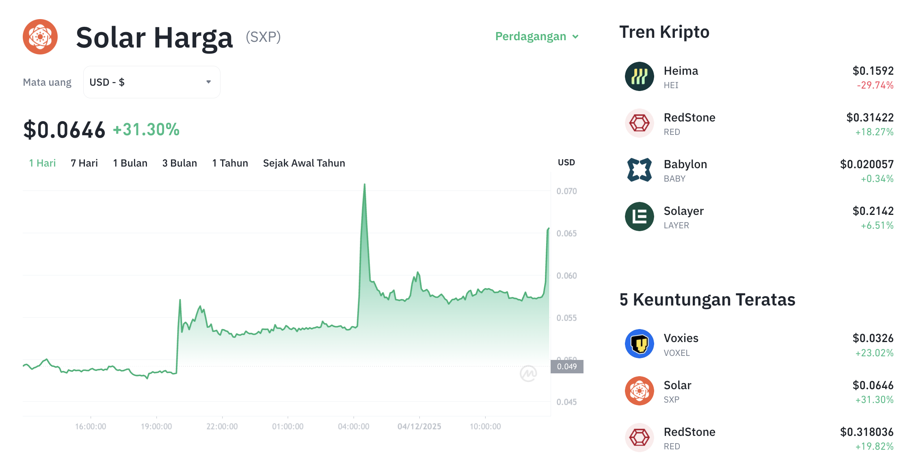Screen dimensions: 899x455
Task: Switch to the 7 Hari chart view
Action: click(84, 163)
